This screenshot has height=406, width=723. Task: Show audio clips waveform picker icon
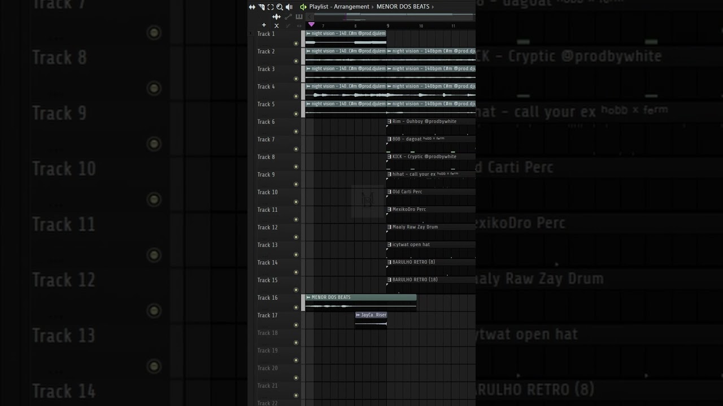(x=276, y=16)
